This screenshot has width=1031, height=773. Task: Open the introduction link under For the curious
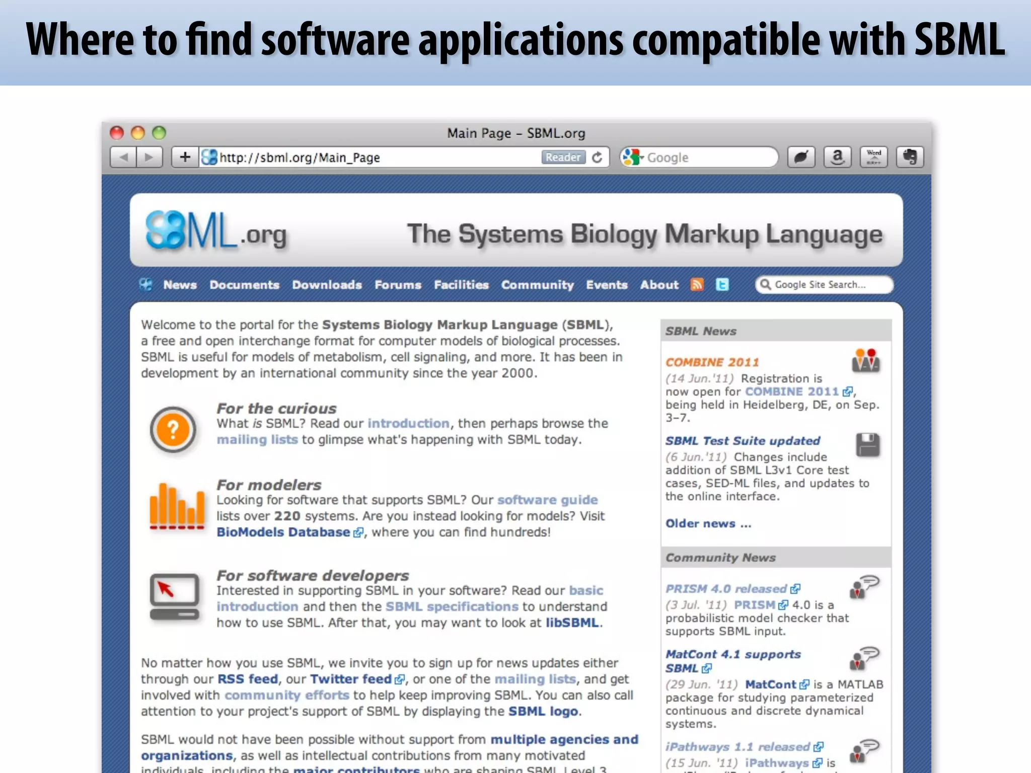[408, 423]
